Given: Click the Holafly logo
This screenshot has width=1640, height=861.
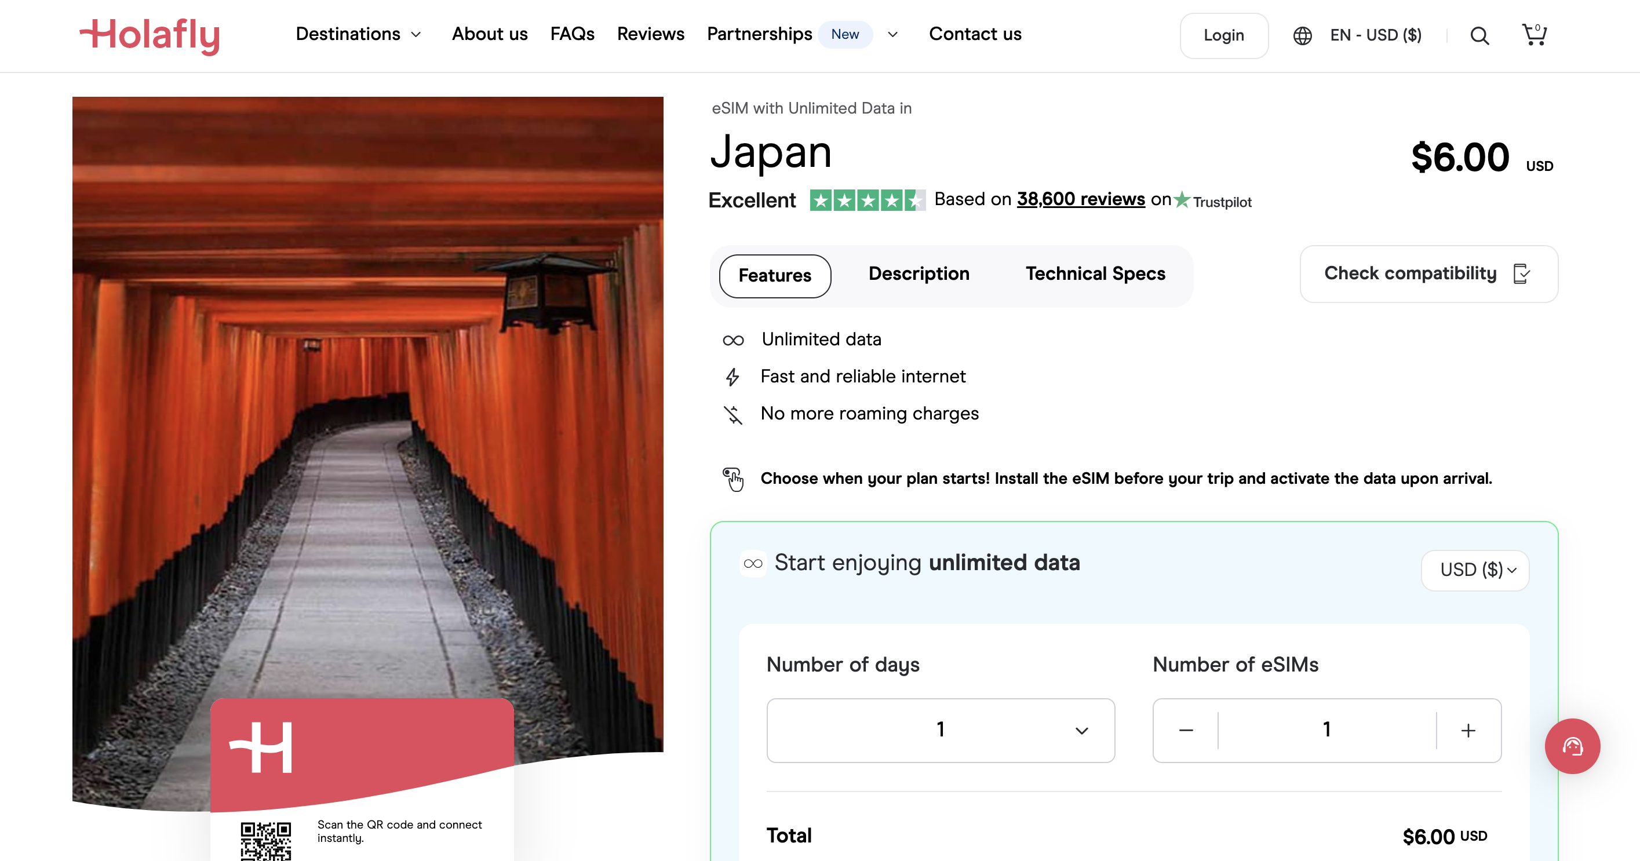Looking at the screenshot, I should (150, 36).
